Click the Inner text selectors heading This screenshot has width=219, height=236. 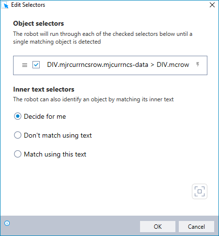point(44,89)
